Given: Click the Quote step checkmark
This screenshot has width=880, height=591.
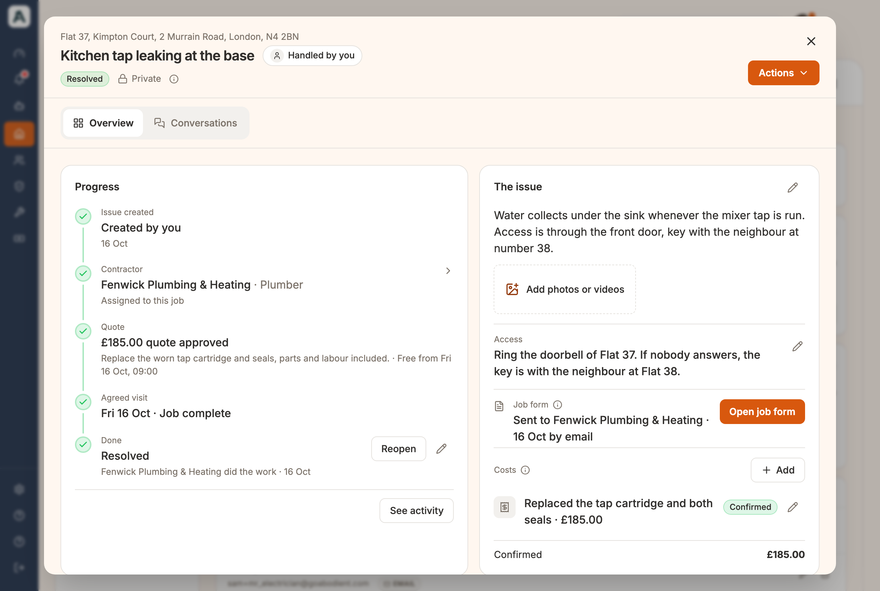Looking at the screenshot, I should pos(83,331).
